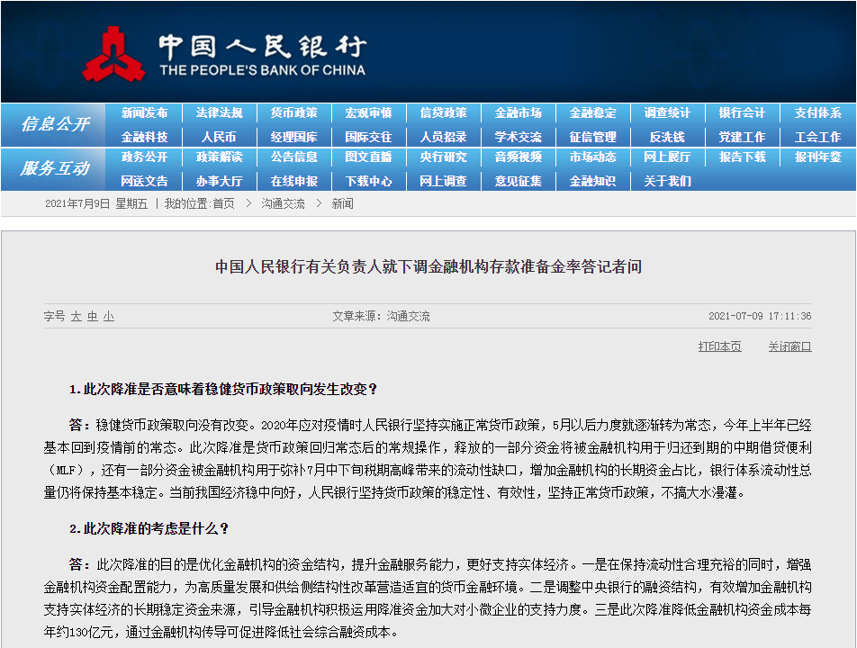This screenshot has width=857, height=648.
Task: Open 党建工作 section
Action: coord(742,137)
